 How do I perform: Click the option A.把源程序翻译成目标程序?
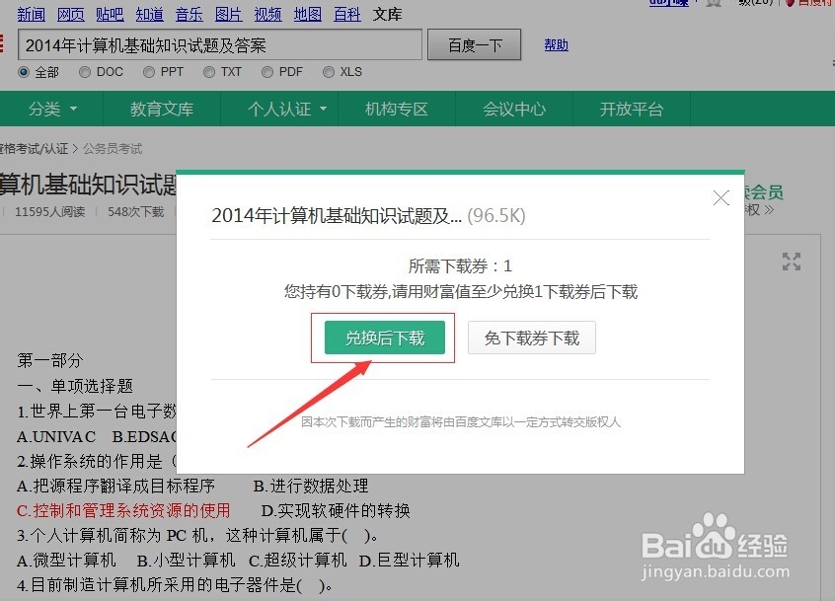click(115, 486)
